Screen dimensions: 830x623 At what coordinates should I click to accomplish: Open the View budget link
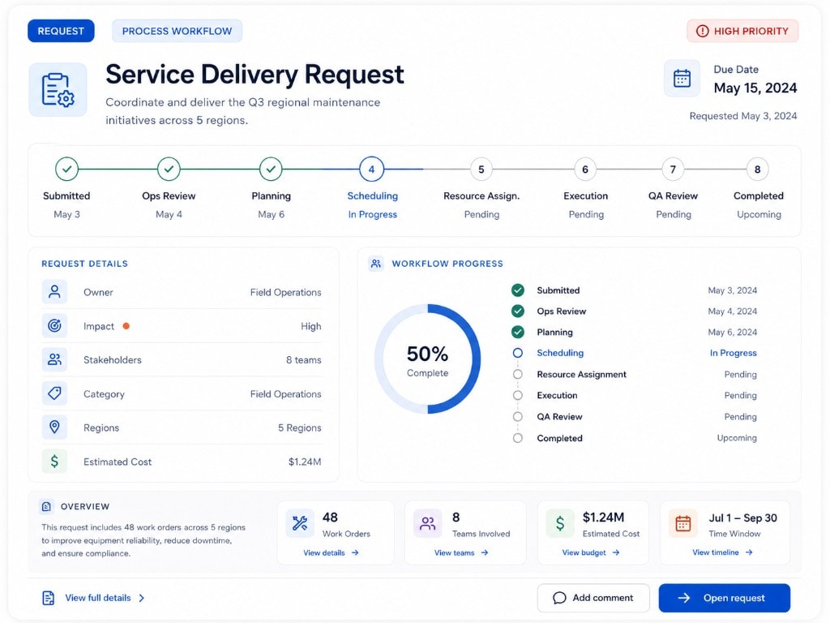(x=591, y=552)
